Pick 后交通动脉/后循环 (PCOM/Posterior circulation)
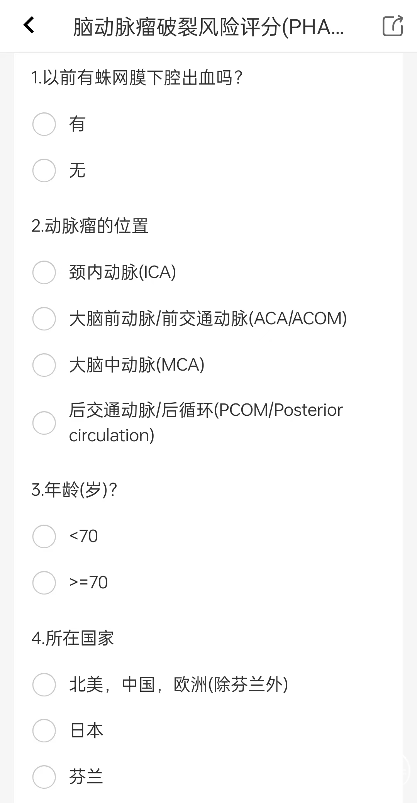Viewport: 417px width, 803px height. [44, 423]
